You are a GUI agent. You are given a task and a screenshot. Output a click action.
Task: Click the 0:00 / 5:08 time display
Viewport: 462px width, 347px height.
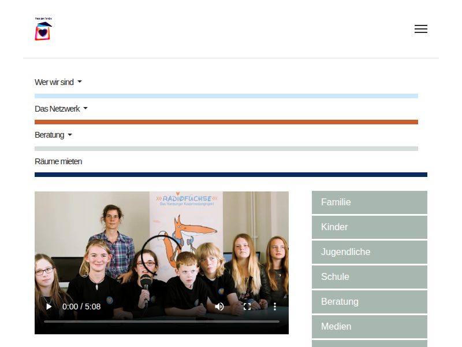[x=81, y=307]
